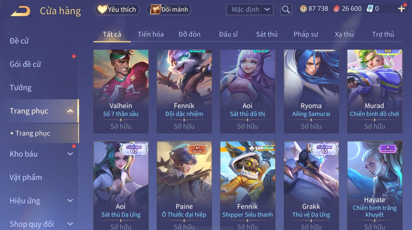Tap the red gem currency icon
Viewport: 412px width, 230px height.
(x=336, y=9)
